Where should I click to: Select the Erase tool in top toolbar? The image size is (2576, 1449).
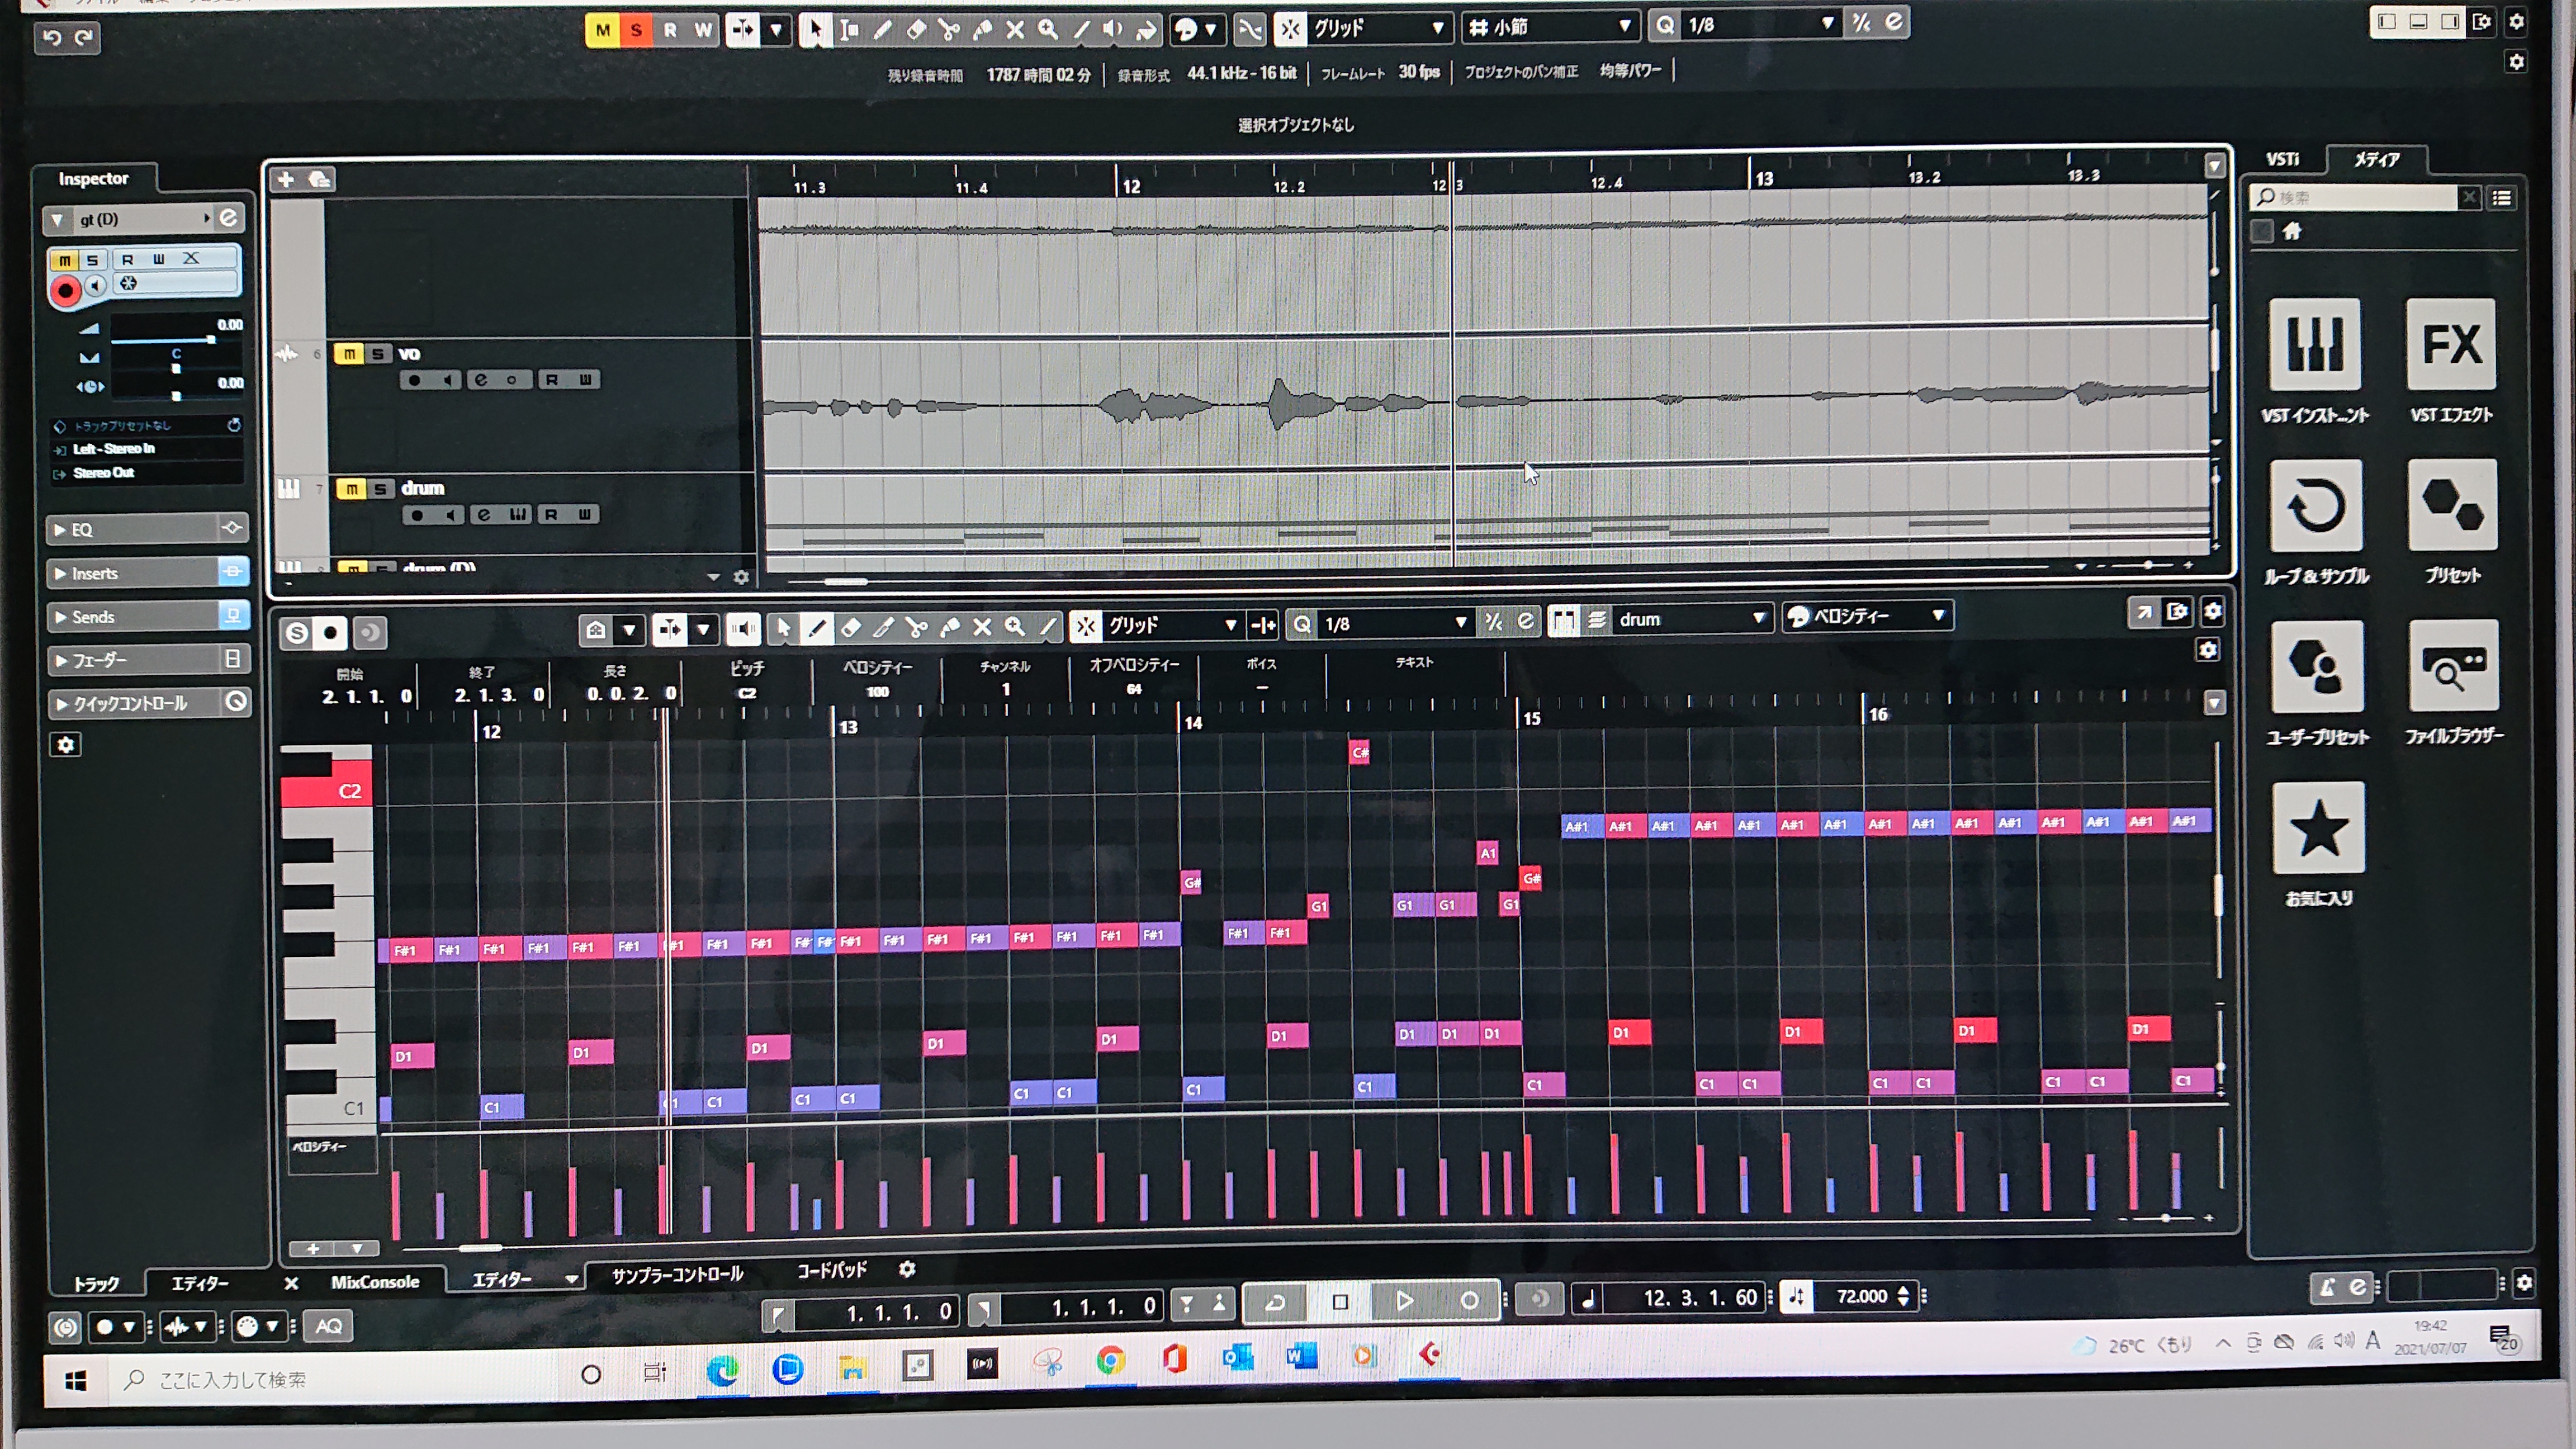coord(915,29)
